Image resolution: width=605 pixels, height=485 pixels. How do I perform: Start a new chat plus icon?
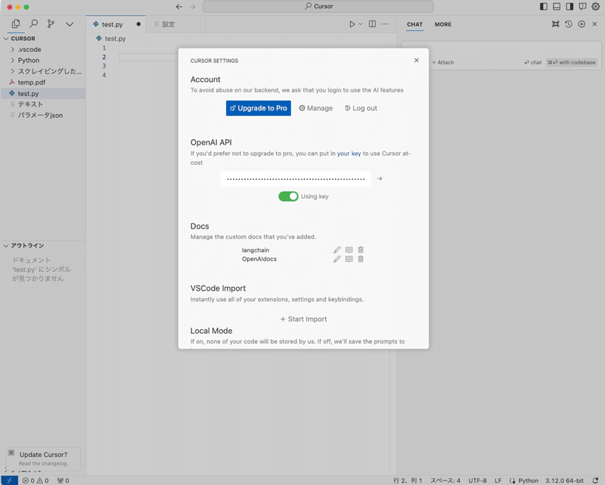(582, 24)
